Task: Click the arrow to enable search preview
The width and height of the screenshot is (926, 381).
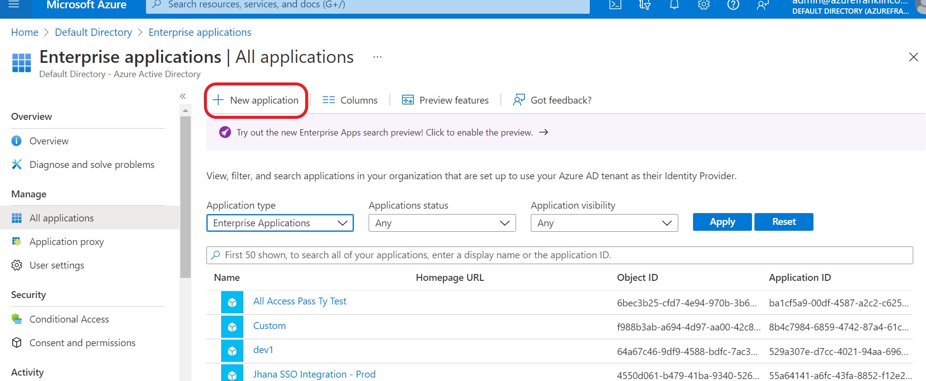Action: click(544, 132)
